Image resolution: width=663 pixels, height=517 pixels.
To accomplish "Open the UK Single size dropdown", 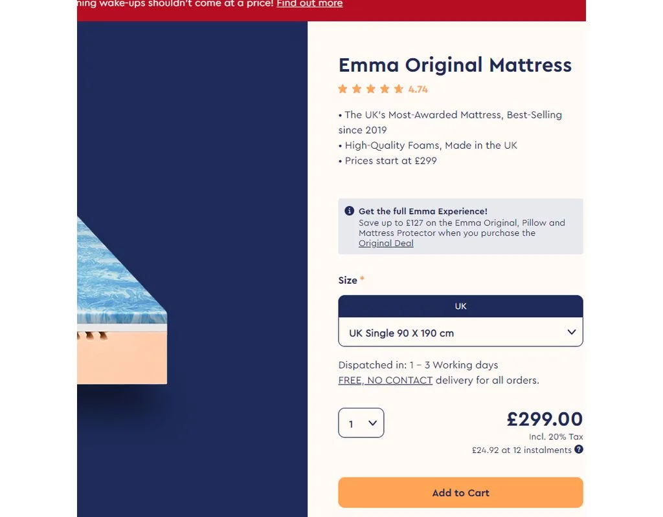I will 460,333.
